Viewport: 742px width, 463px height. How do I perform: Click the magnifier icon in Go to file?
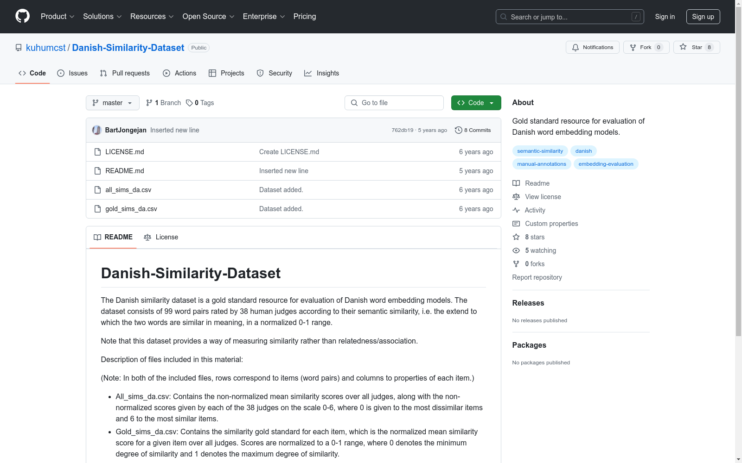354,103
